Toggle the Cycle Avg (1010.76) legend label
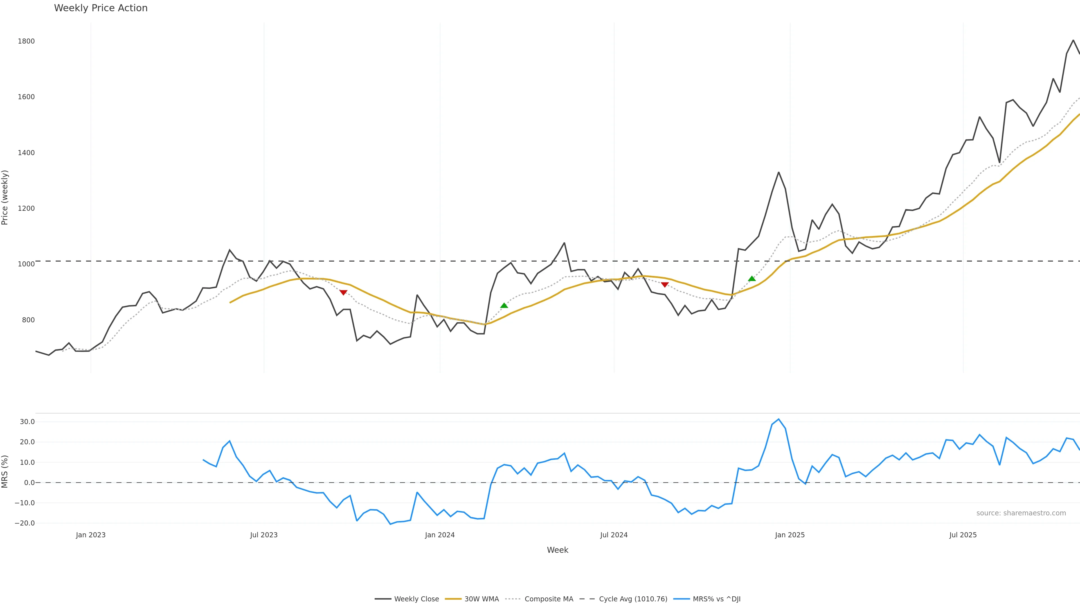Screen dimensions: 1080x607 click(x=633, y=599)
